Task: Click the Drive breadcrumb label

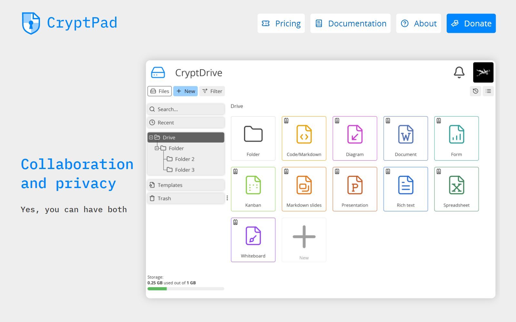Action: click(x=237, y=106)
